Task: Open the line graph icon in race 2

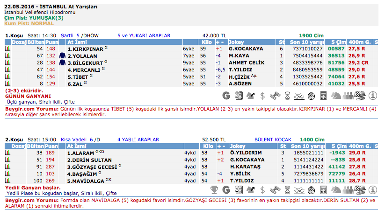Action: pyautogui.click(x=299, y=190)
